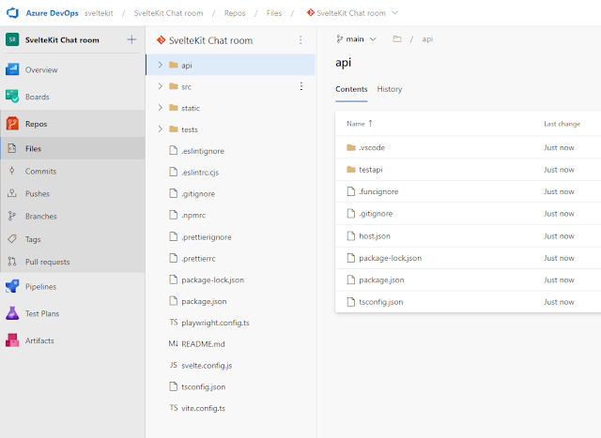
Task: Sort by Name column arrow
Action: (x=370, y=123)
